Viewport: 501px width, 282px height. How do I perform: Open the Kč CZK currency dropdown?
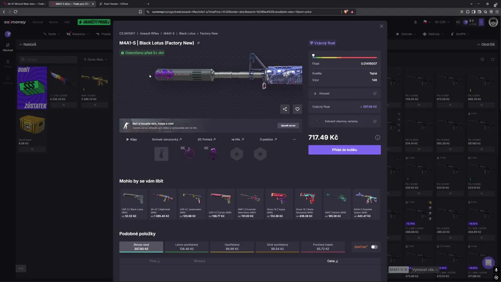click(442, 22)
